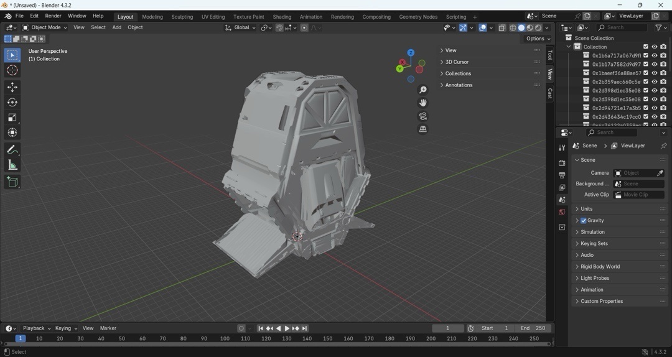Toggle camera view in viewport
Screen dimensions: 672x357
tap(423, 116)
